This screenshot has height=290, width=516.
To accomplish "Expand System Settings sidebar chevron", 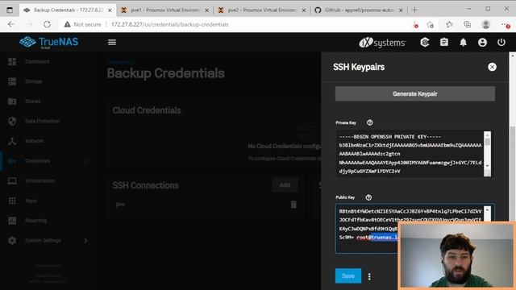I will (86, 240).
